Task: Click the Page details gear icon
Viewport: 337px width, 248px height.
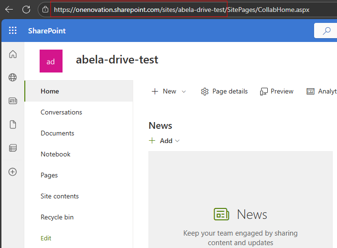Action: [205, 92]
